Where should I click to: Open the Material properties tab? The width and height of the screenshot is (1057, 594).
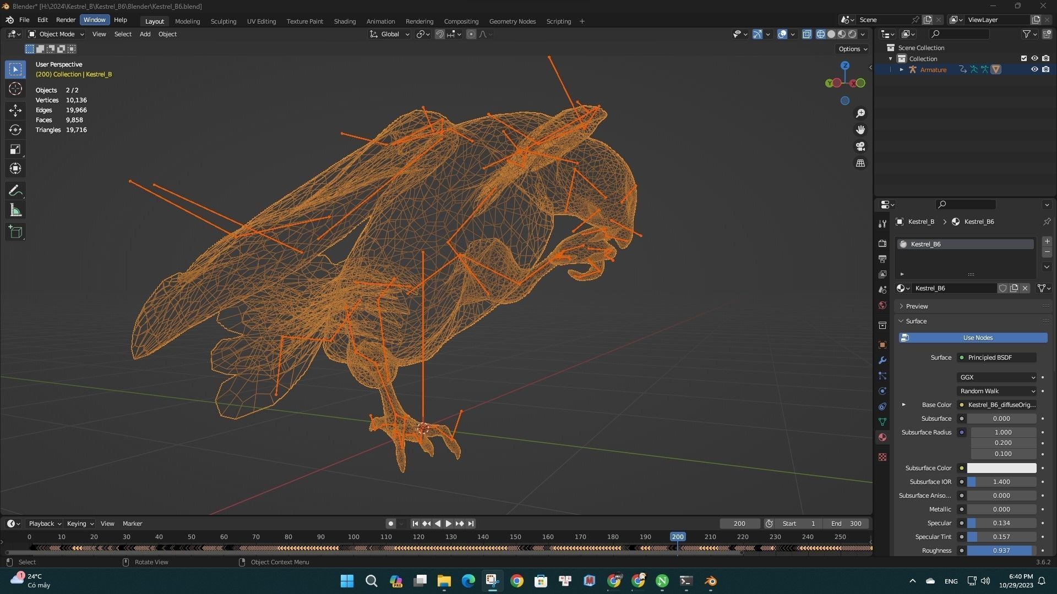pos(882,437)
